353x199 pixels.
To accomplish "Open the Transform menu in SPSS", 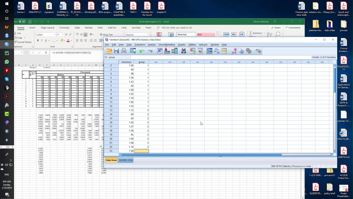I will (x=140, y=45).
